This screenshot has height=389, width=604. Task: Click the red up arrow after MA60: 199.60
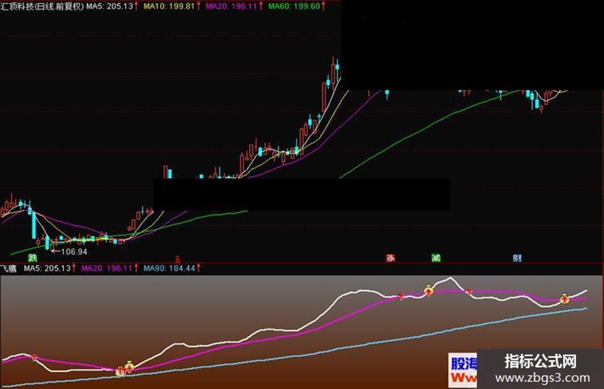point(323,6)
